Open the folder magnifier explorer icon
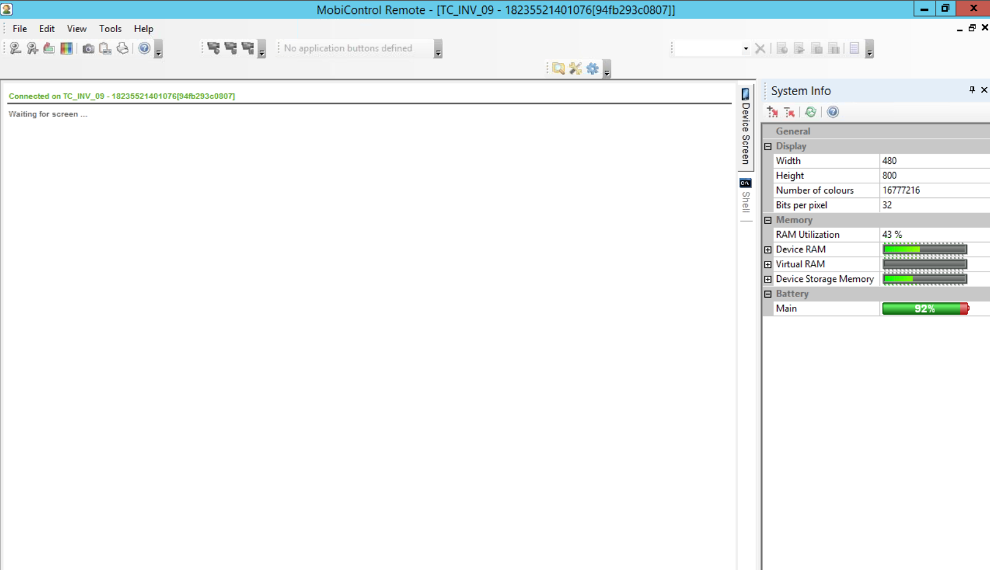 [558, 69]
